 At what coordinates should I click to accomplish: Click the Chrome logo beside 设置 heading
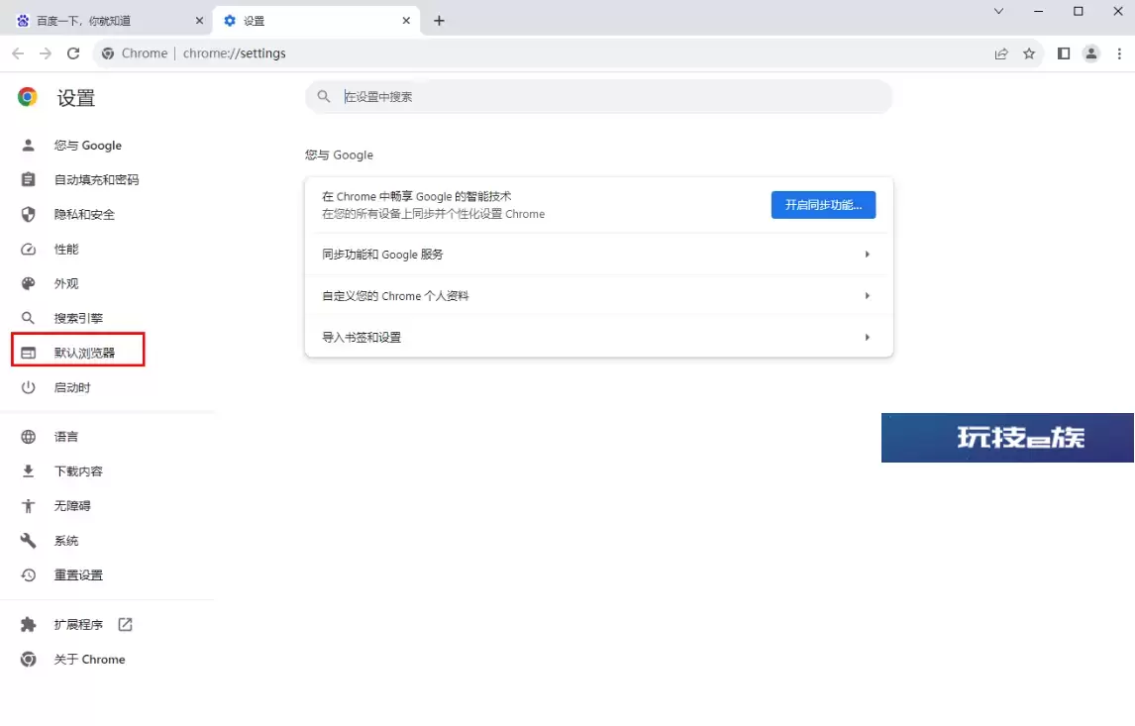[x=28, y=97]
